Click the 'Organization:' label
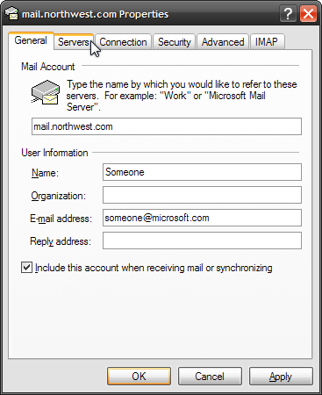Viewport: 322px width, 395px height. coord(59,196)
